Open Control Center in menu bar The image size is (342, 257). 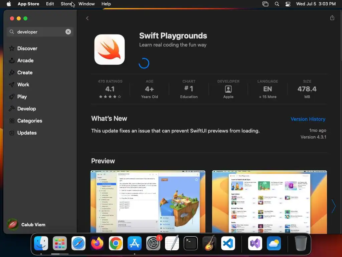click(288, 4)
